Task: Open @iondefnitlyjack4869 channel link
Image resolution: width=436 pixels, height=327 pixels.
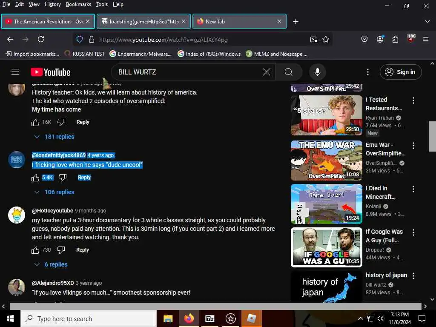Action: (59, 155)
